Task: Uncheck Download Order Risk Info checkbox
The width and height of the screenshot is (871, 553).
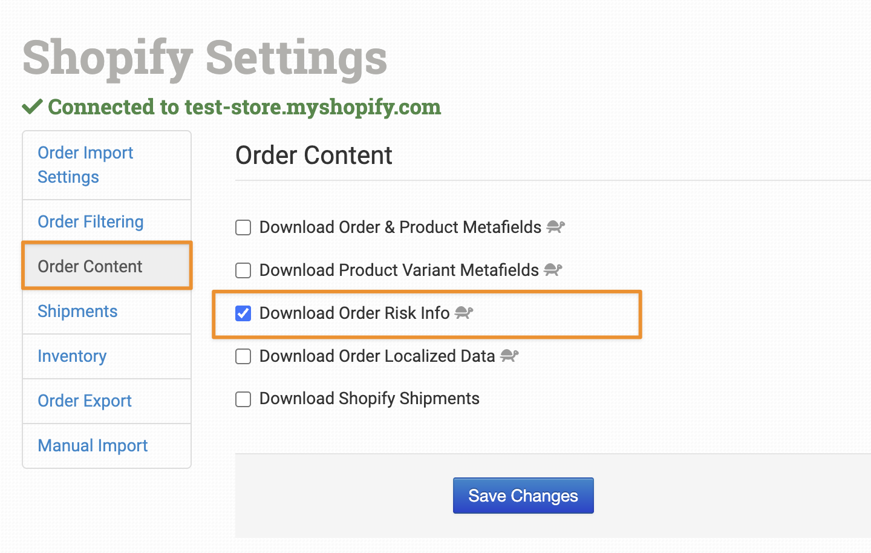Action: (x=243, y=313)
